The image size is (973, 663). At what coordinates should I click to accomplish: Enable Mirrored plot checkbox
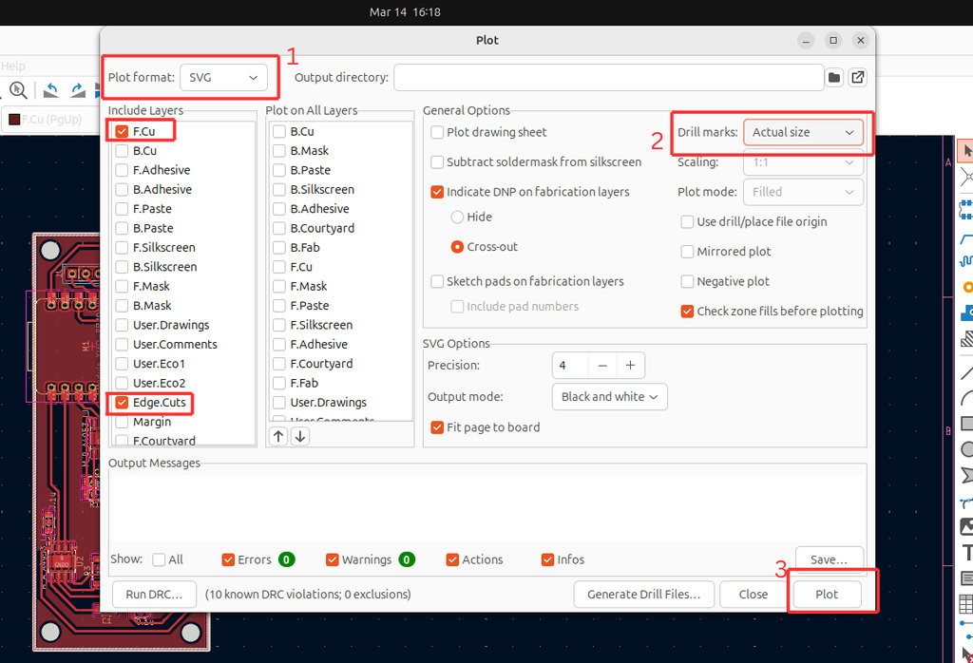(x=687, y=251)
